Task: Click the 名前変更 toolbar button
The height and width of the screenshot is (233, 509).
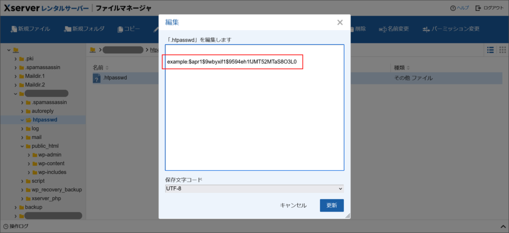Action: pos(394,29)
